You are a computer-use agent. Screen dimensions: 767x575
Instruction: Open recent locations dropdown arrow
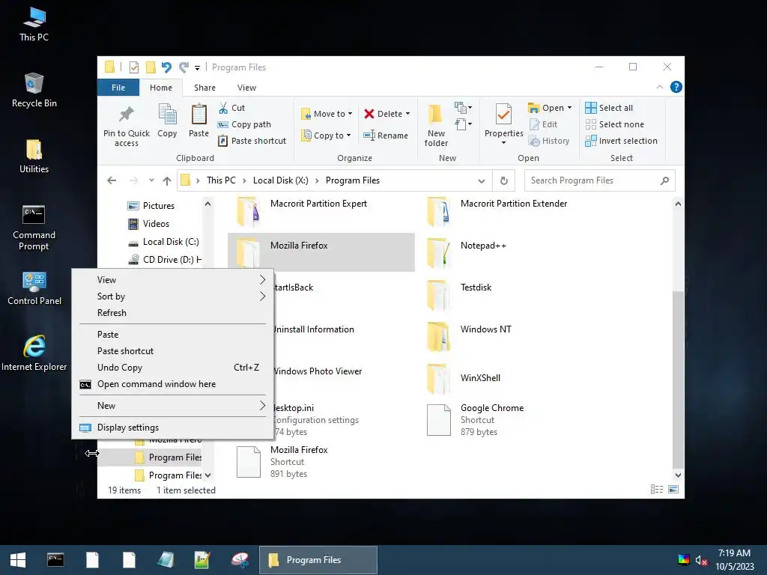point(151,180)
